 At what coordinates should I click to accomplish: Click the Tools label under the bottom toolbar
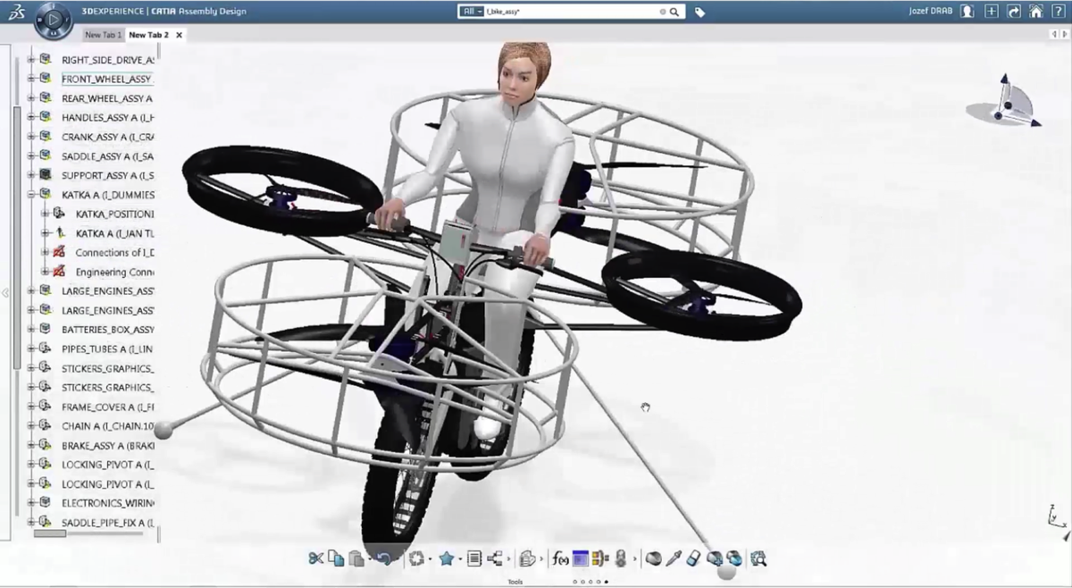(515, 582)
